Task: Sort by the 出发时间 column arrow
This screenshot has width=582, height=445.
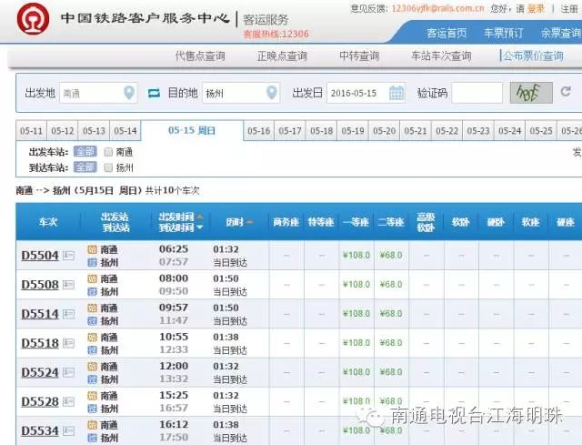Action: pos(199,217)
